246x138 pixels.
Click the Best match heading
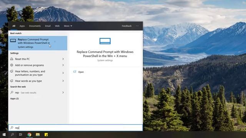[x=16, y=33]
